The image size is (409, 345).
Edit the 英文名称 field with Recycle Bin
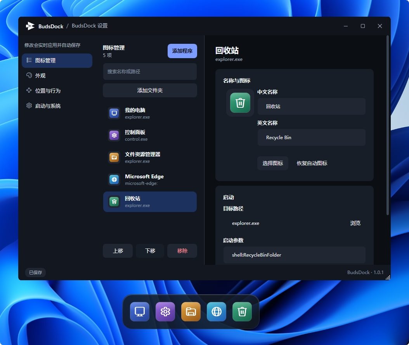pos(312,137)
